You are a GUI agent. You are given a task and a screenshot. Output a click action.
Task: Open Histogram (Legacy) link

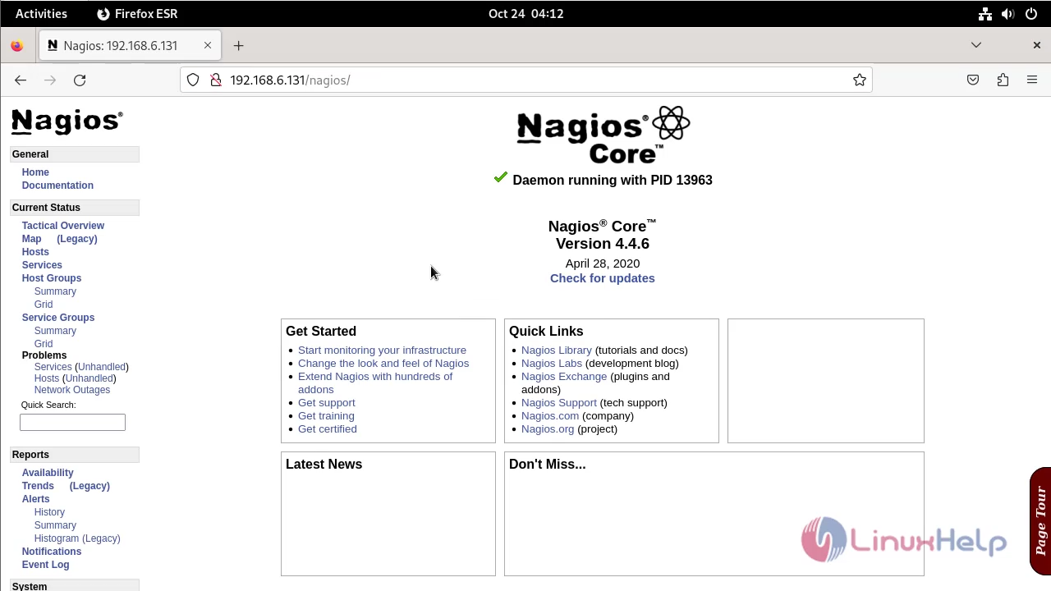(x=77, y=538)
